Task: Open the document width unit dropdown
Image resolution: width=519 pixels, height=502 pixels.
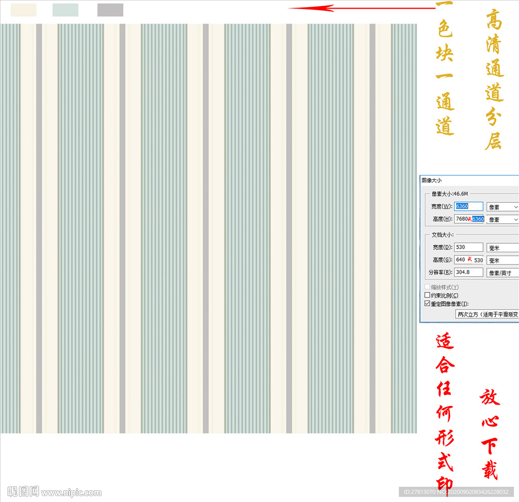Action: coord(502,248)
